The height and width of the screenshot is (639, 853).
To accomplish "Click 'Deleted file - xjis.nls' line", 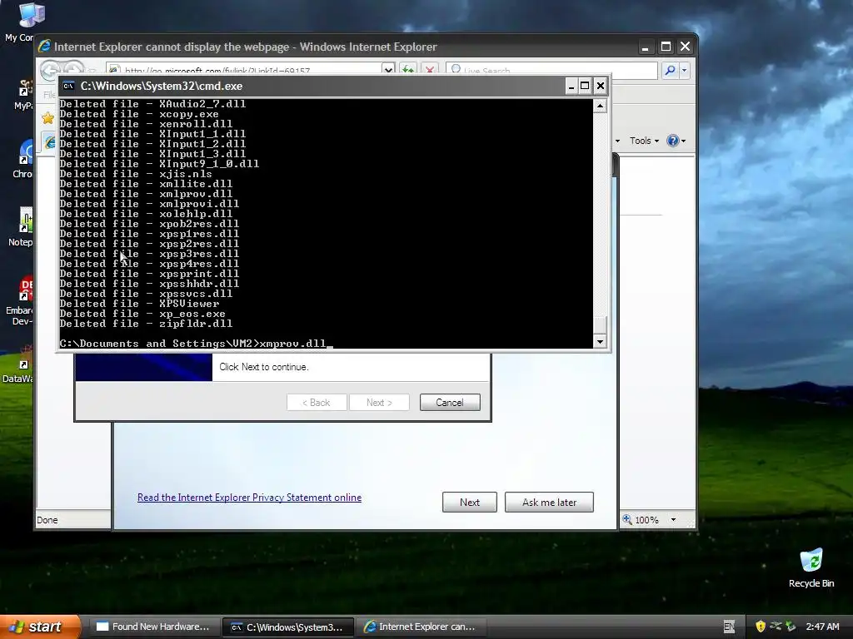I will [x=136, y=174].
